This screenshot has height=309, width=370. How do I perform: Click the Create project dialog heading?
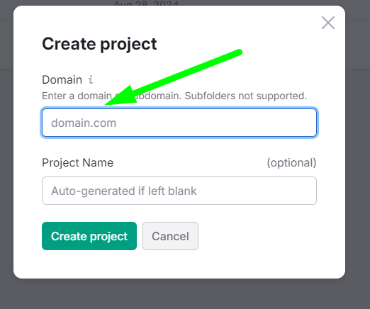(99, 44)
